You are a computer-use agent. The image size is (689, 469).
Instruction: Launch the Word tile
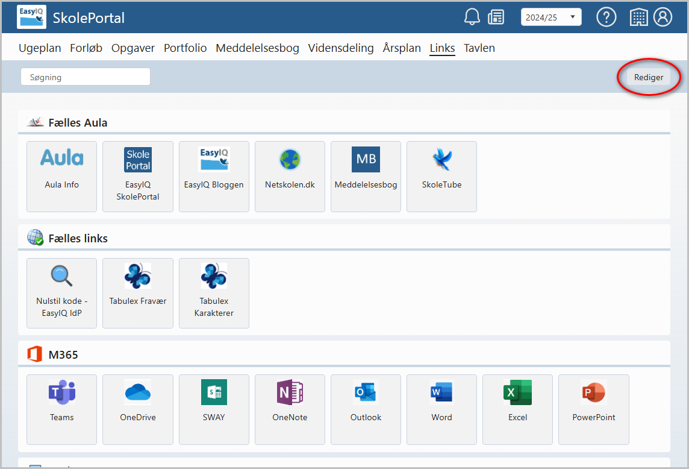[x=441, y=409]
